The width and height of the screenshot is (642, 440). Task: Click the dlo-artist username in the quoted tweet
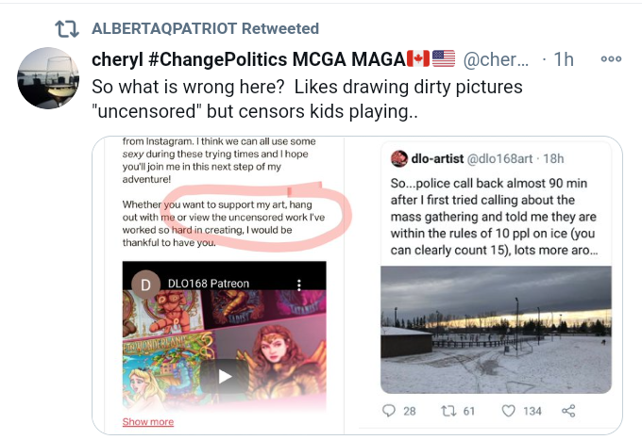(448, 159)
